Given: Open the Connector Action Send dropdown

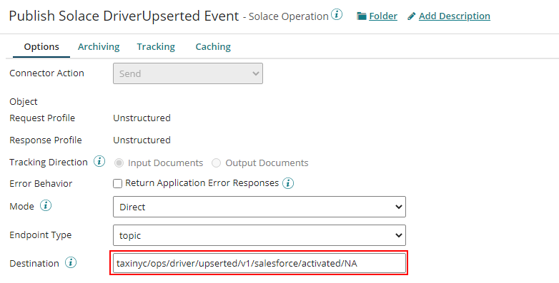Looking at the screenshot, I should pos(188,73).
